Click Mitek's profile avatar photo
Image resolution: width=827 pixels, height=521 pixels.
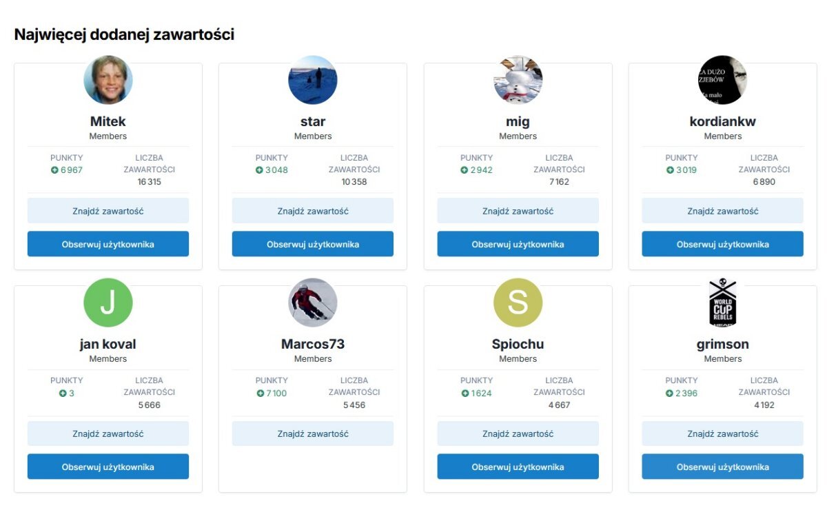click(x=108, y=80)
